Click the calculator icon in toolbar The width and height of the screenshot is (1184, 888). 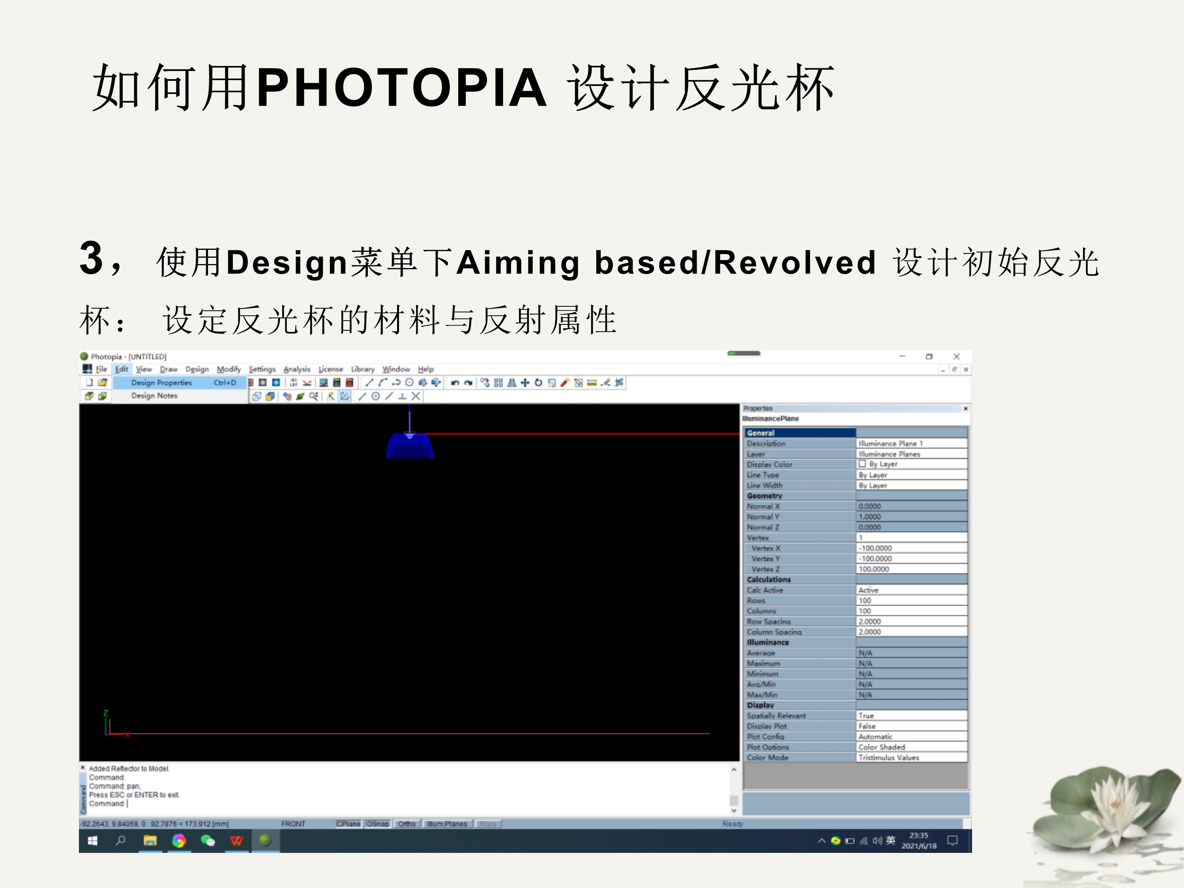tap(337, 383)
